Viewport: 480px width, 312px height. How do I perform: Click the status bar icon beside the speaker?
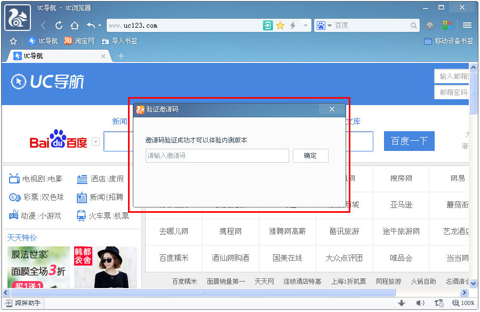click(x=439, y=303)
